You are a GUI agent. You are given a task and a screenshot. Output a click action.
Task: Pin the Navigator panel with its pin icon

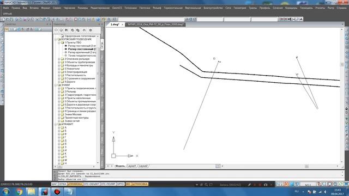point(99,24)
